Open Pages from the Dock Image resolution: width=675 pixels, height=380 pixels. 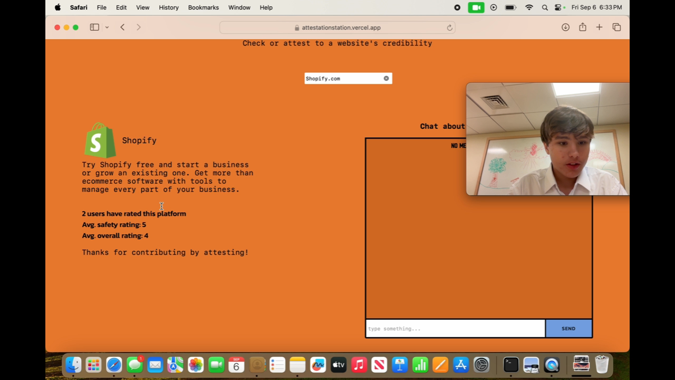440,365
